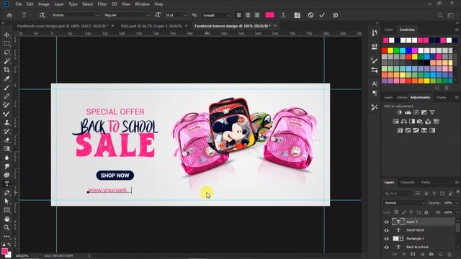This screenshot has width=461, height=259.
Task: Select the Eraser tool
Action: tap(6, 140)
